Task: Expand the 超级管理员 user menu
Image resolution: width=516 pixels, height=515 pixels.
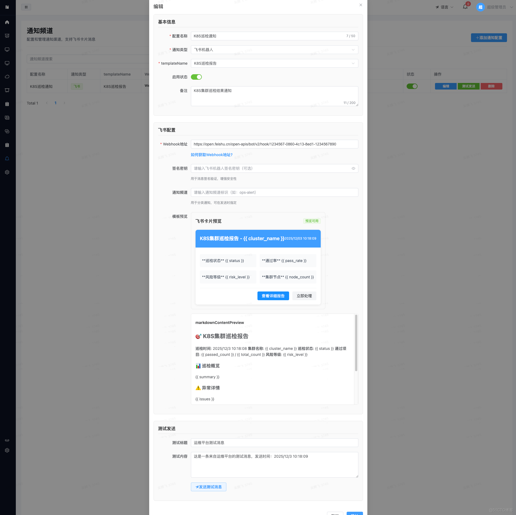Action: [x=500, y=7]
